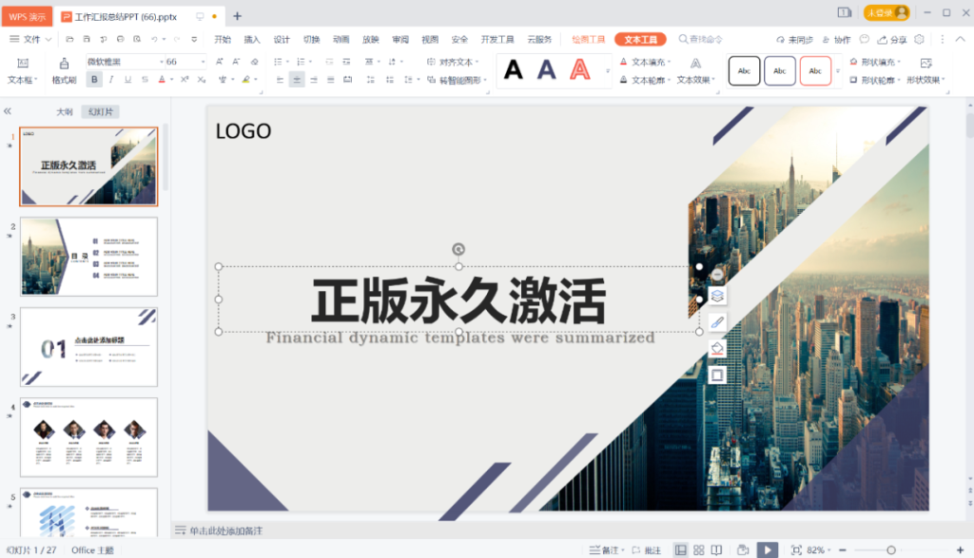Click the Save icon in quick access toolbar
974x558 pixels.
[87, 39]
